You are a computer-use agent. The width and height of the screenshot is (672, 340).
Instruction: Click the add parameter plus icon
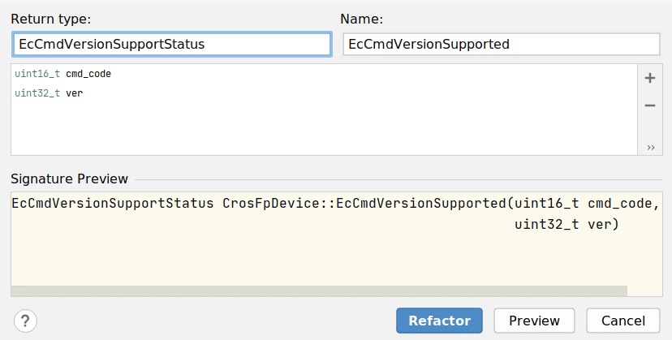point(649,79)
